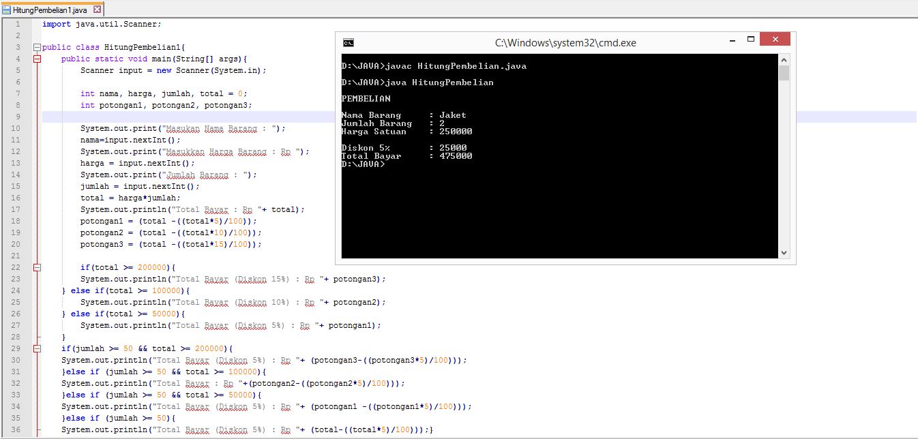Click the cmd scrollbar down arrow
Screen dimensions: 918x439
tap(784, 253)
